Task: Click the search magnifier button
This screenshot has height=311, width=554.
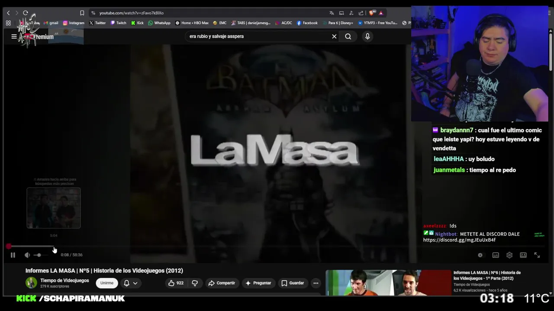Action: [x=348, y=36]
